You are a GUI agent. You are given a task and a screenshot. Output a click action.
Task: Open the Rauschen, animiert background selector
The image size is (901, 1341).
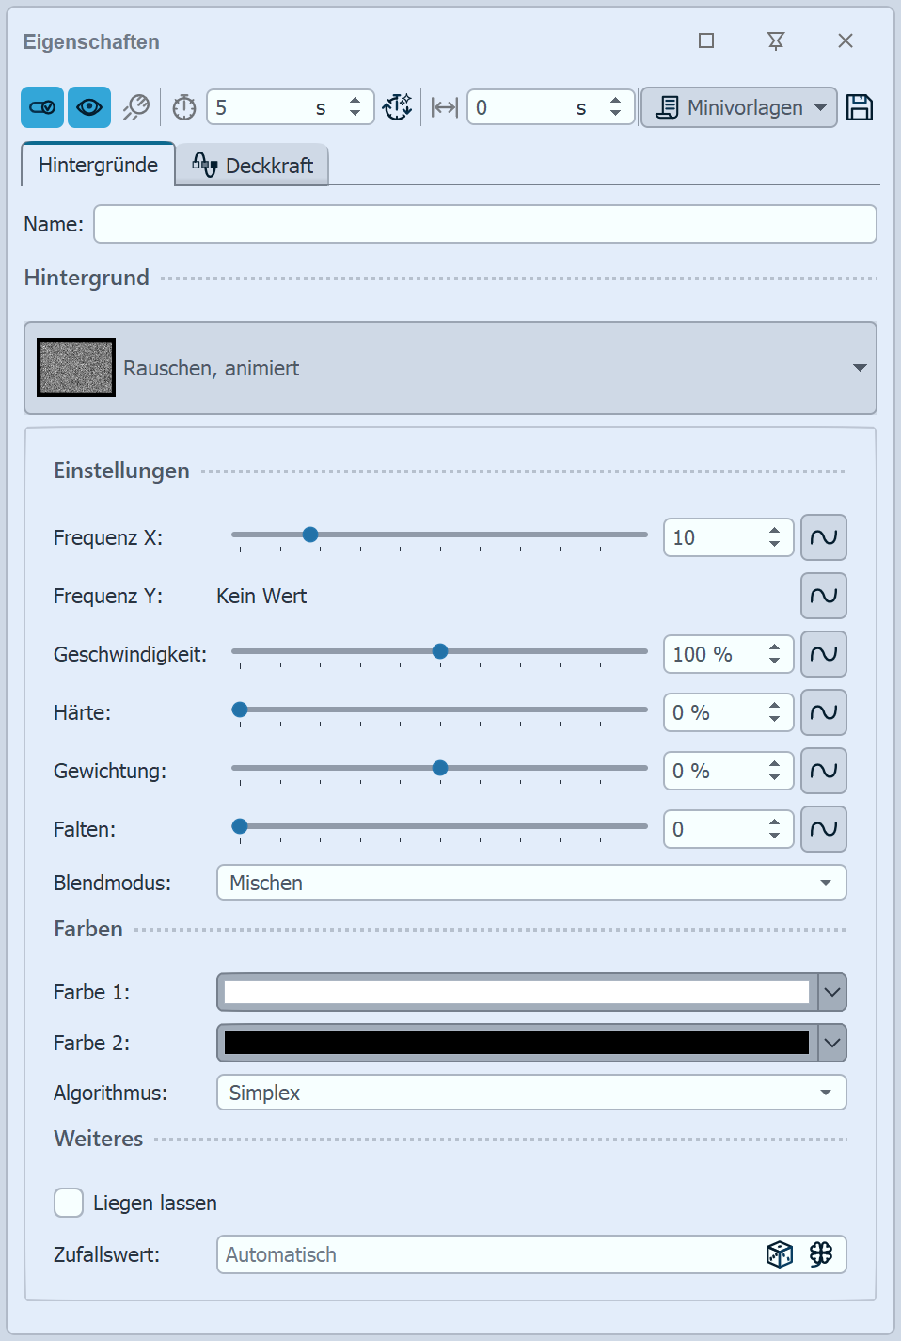[x=450, y=368]
